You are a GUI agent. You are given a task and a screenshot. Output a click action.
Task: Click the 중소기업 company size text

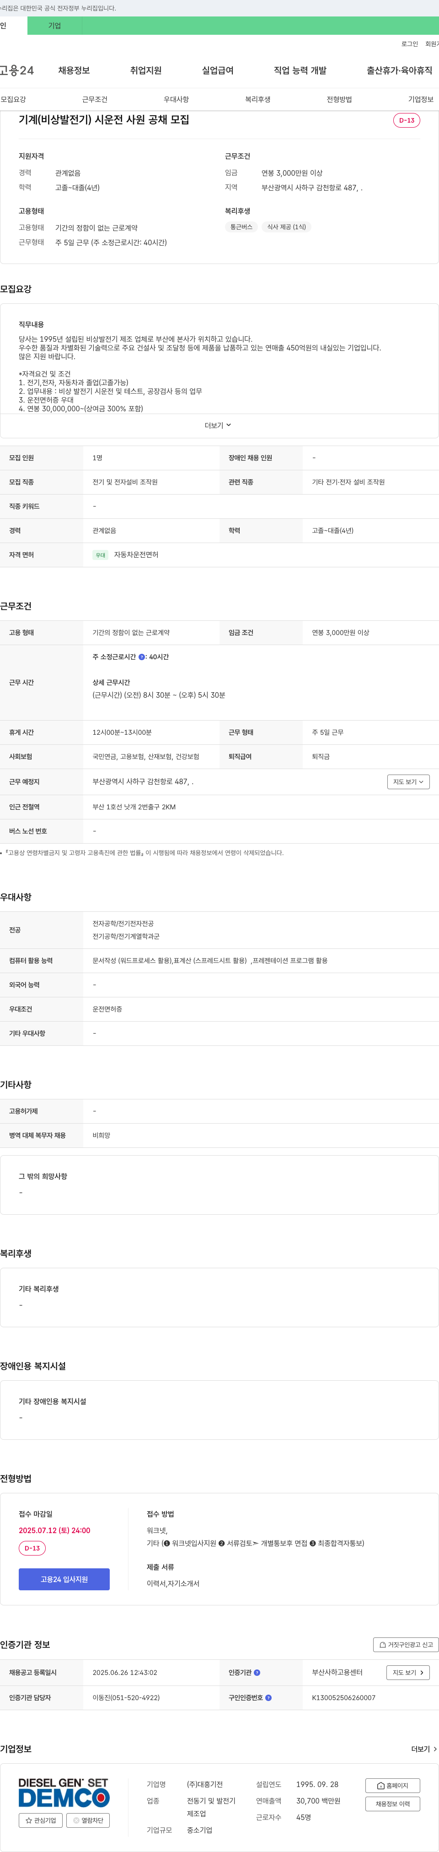(200, 1830)
